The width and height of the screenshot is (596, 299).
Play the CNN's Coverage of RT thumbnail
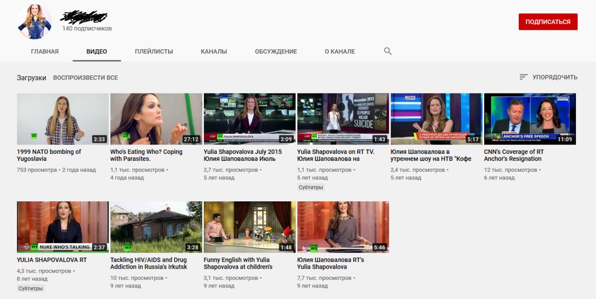pyautogui.click(x=530, y=119)
